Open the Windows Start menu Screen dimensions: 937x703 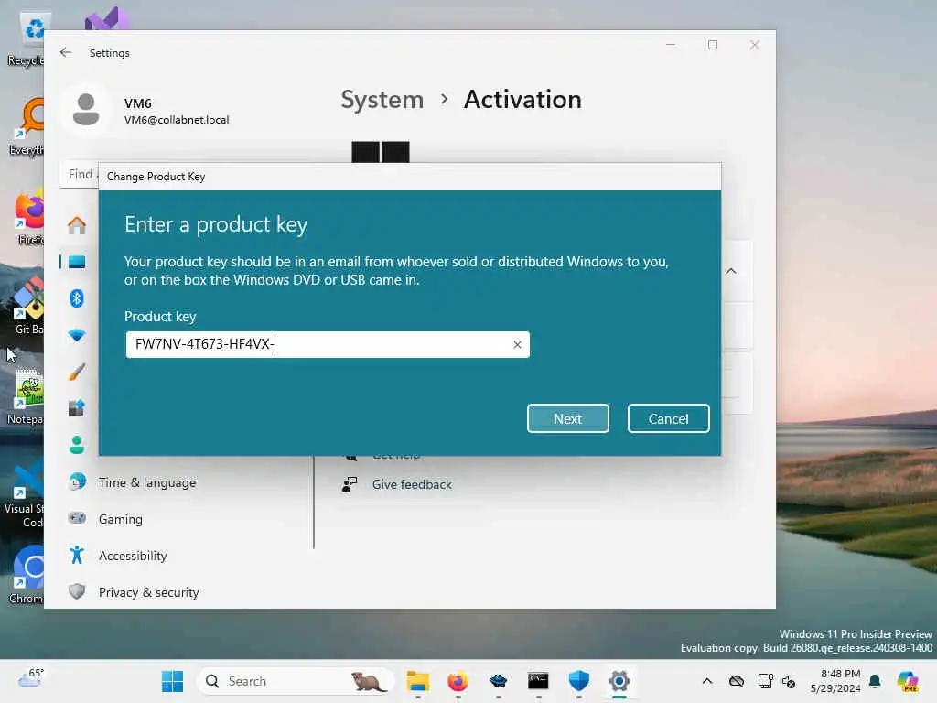[x=173, y=681]
